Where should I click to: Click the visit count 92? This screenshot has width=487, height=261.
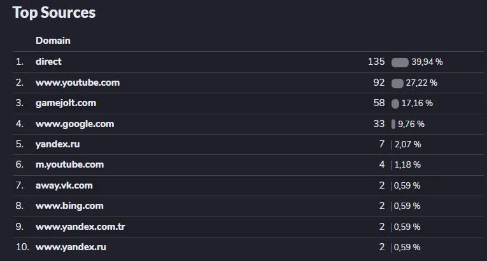[x=379, y=83]
